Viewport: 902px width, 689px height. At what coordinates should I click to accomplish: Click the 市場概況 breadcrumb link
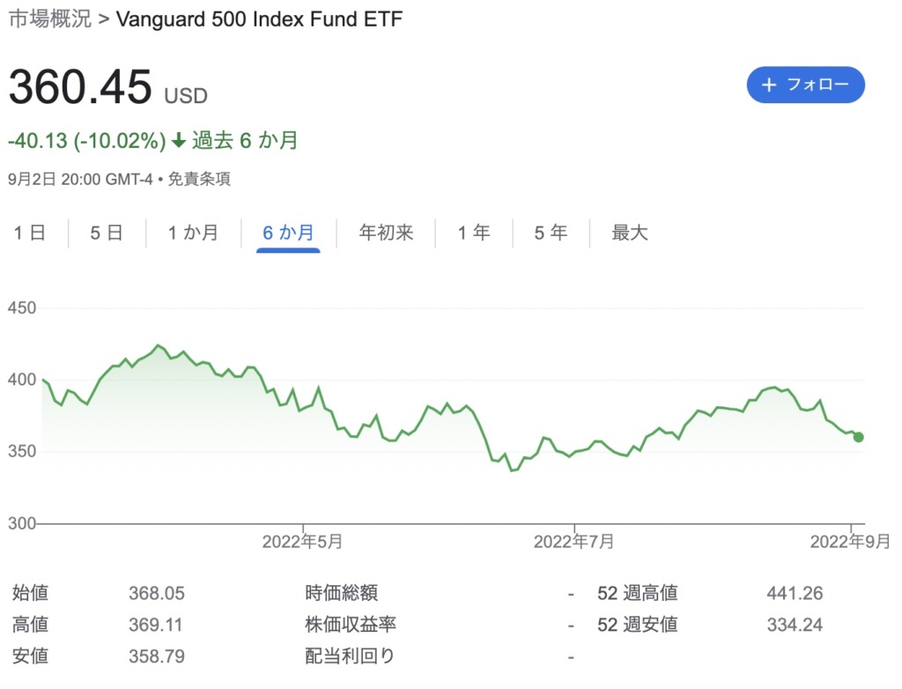pyautogui.click(x=49, y=19)
